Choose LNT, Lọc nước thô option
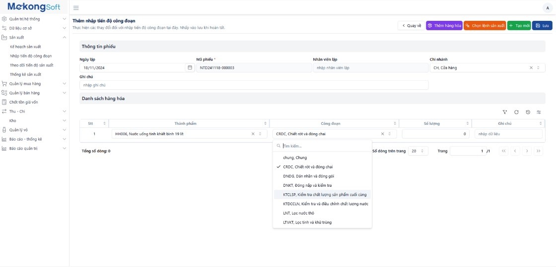The height and width of the screenshot is (267, 556). 298,213
